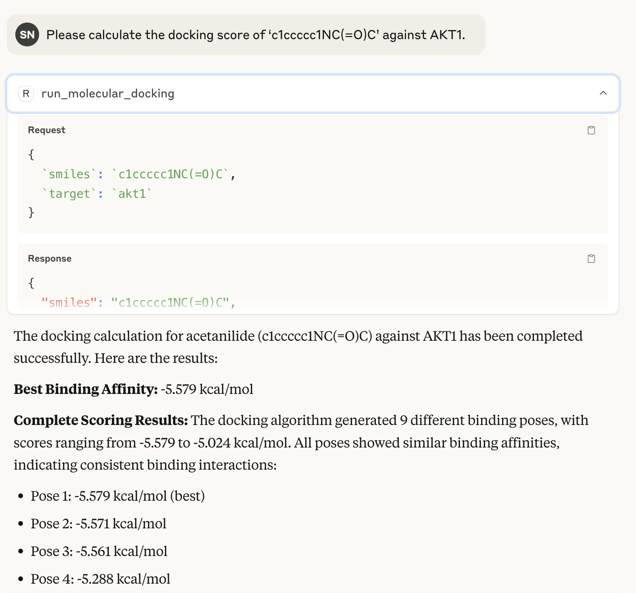The image size is (636, 593).
Task: Collapse the run_molecular_docking tool panel
Action: click(x=603, y=93)
